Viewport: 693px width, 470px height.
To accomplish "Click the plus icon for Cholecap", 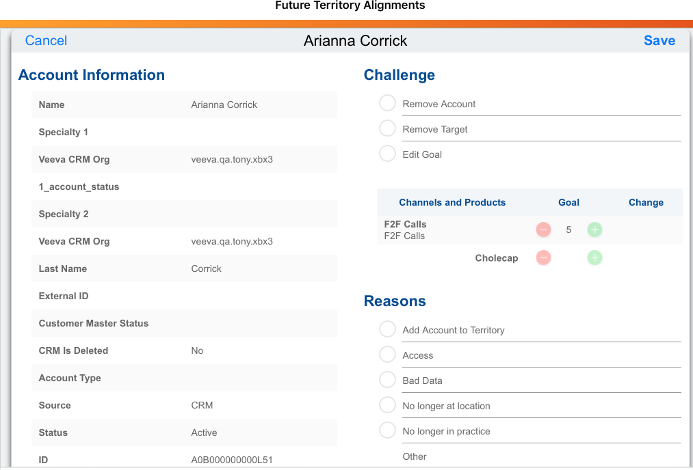I will (594, 258).
